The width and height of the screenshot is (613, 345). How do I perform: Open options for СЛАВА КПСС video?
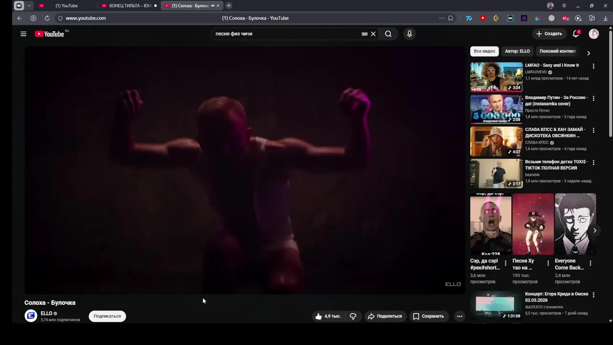(x=593, y=130)
